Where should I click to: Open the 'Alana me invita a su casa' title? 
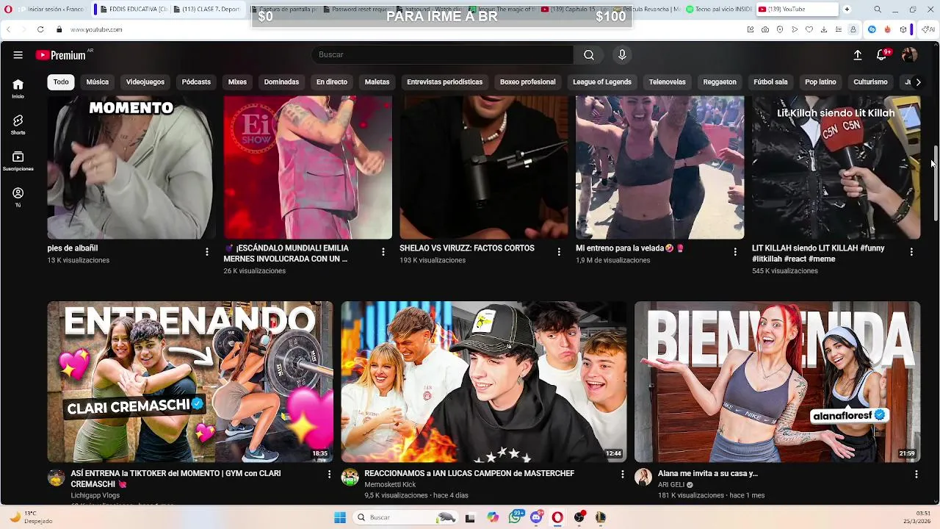click(708, 473)
